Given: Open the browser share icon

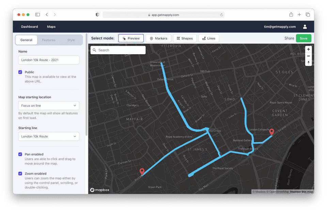Looking at the screenshot, I should coord(291,14).
